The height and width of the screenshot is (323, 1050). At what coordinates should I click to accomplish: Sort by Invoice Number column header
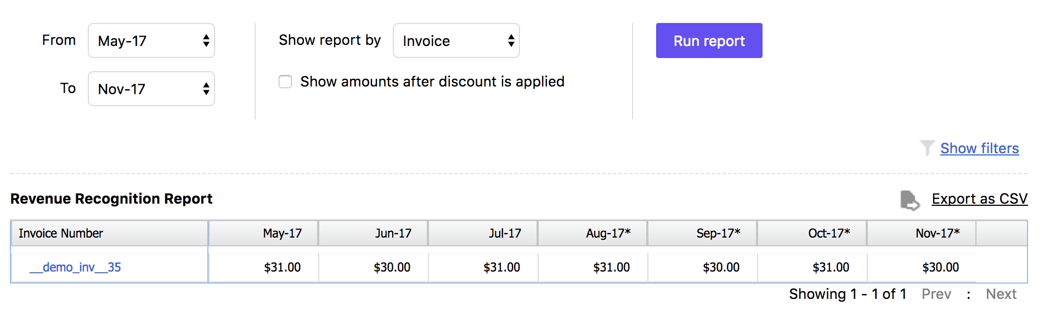point(61,233)
